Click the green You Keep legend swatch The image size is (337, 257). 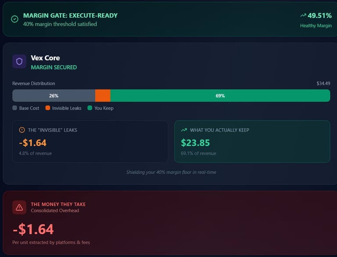click(x=90, y=108)
